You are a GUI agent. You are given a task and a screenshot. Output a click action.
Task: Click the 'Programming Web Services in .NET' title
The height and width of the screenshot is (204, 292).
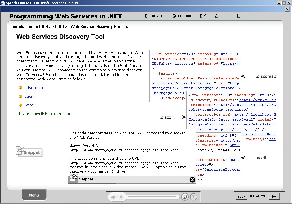click(x=66, y=16)
